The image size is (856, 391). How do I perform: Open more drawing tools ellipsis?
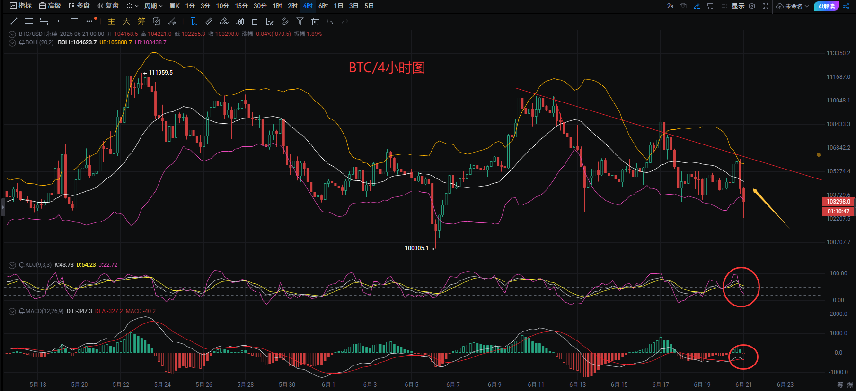coord(90,21)
